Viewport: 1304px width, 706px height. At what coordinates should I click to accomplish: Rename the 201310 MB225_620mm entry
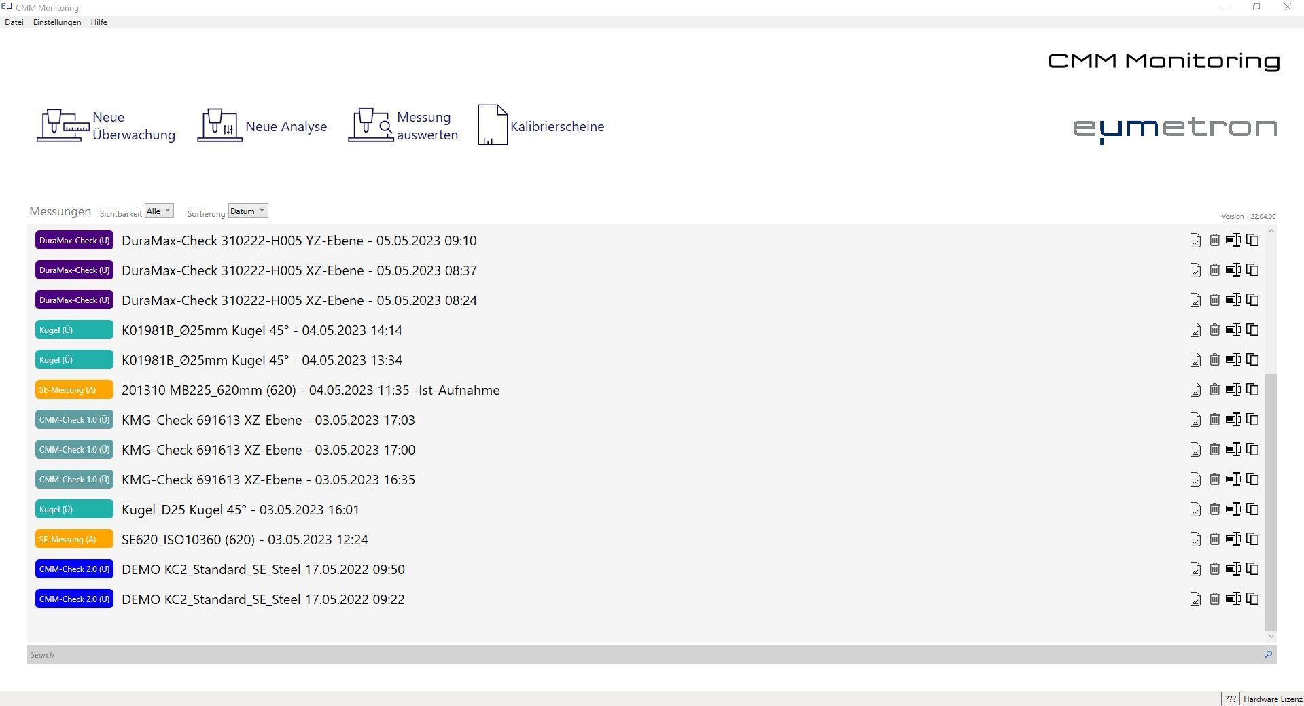(x=1233, y=390)
